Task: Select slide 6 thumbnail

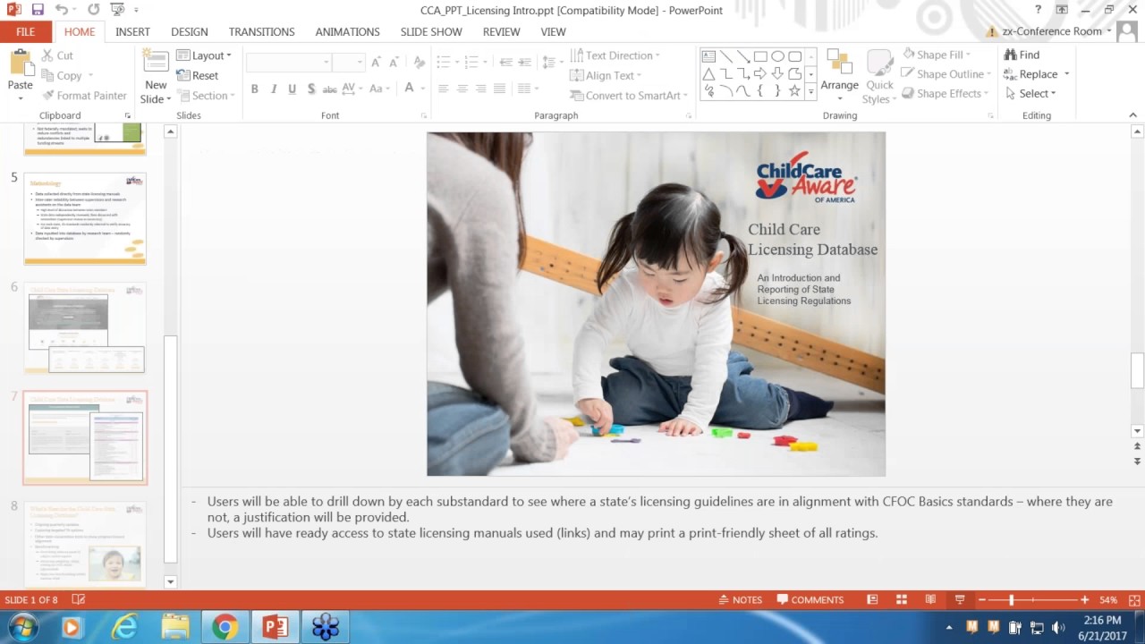Action: (x=85, y=328)
